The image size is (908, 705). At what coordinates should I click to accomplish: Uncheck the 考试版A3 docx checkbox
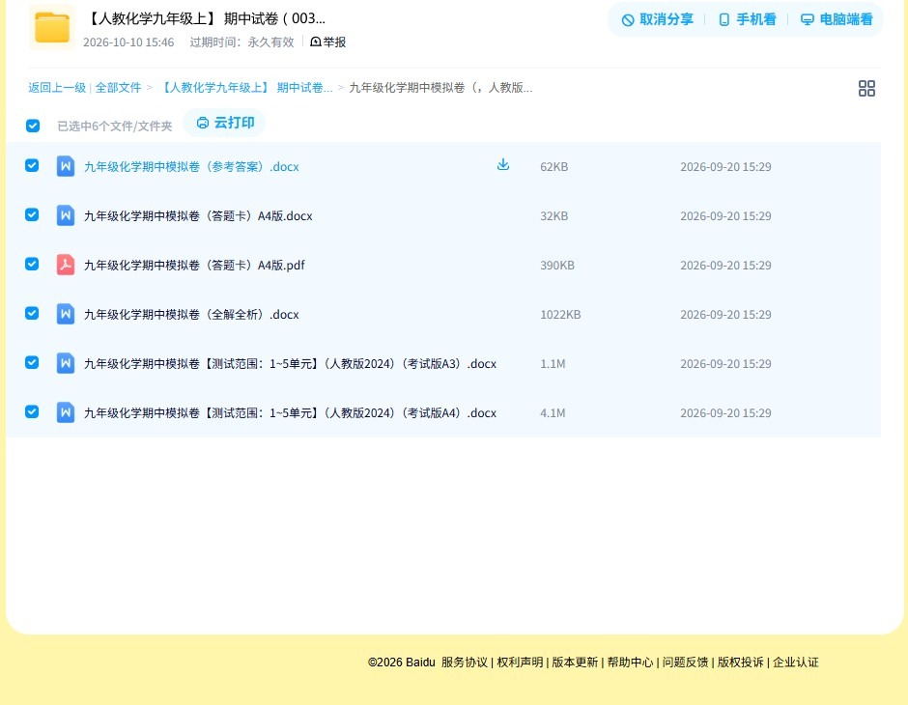point(32,362)
